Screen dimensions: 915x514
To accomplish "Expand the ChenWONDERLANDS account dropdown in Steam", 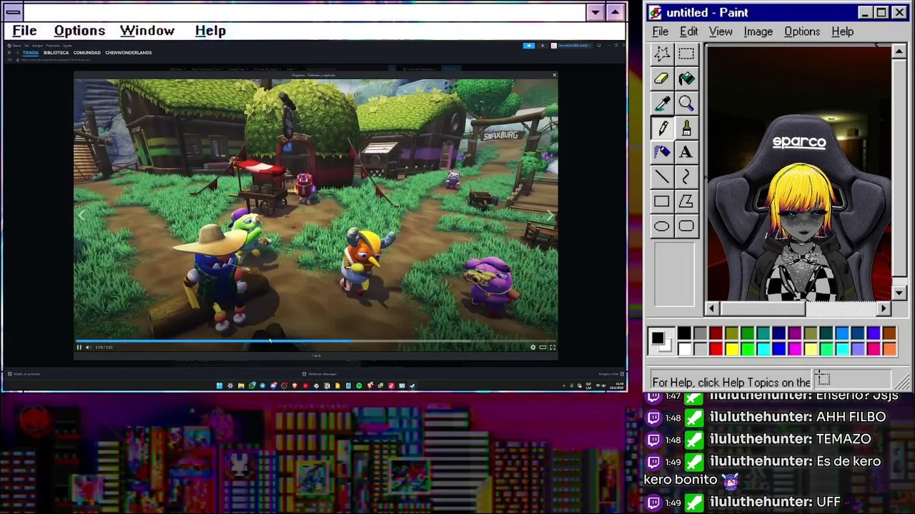I will [x=575, y=45].
